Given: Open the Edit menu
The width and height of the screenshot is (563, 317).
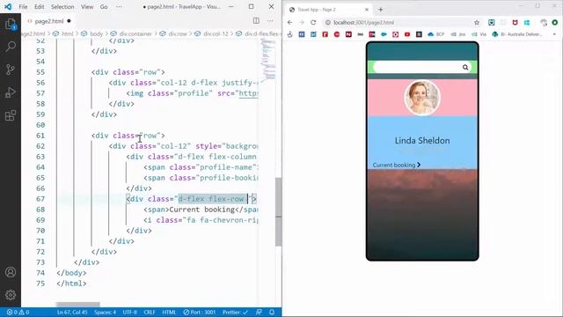Looking at the screenshot, I should [x=39, y=6].
